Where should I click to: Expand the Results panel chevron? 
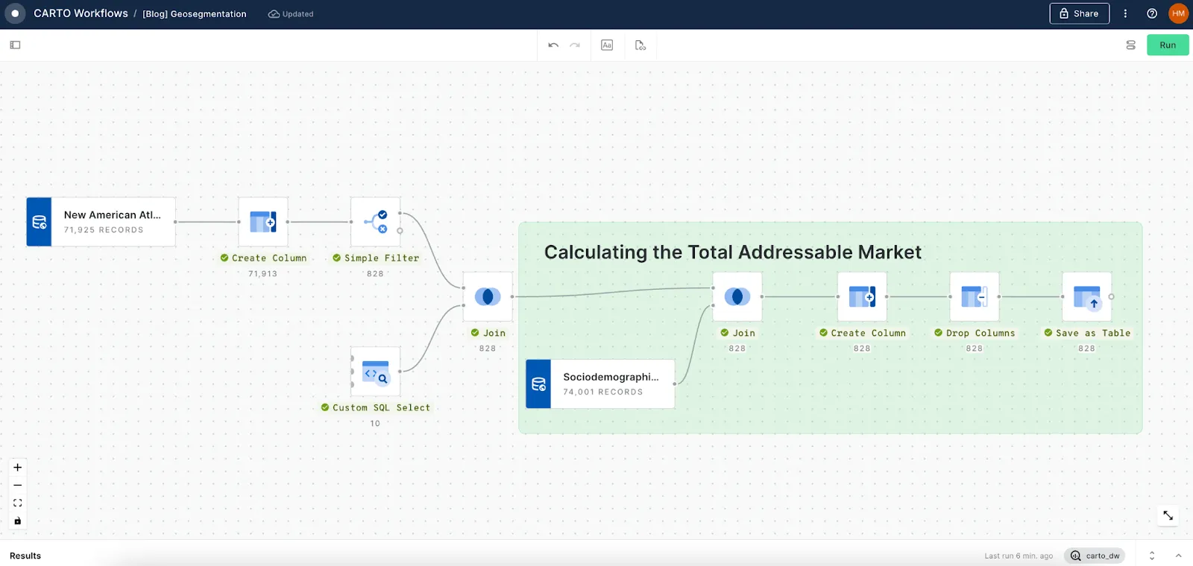coord(1178,556)
